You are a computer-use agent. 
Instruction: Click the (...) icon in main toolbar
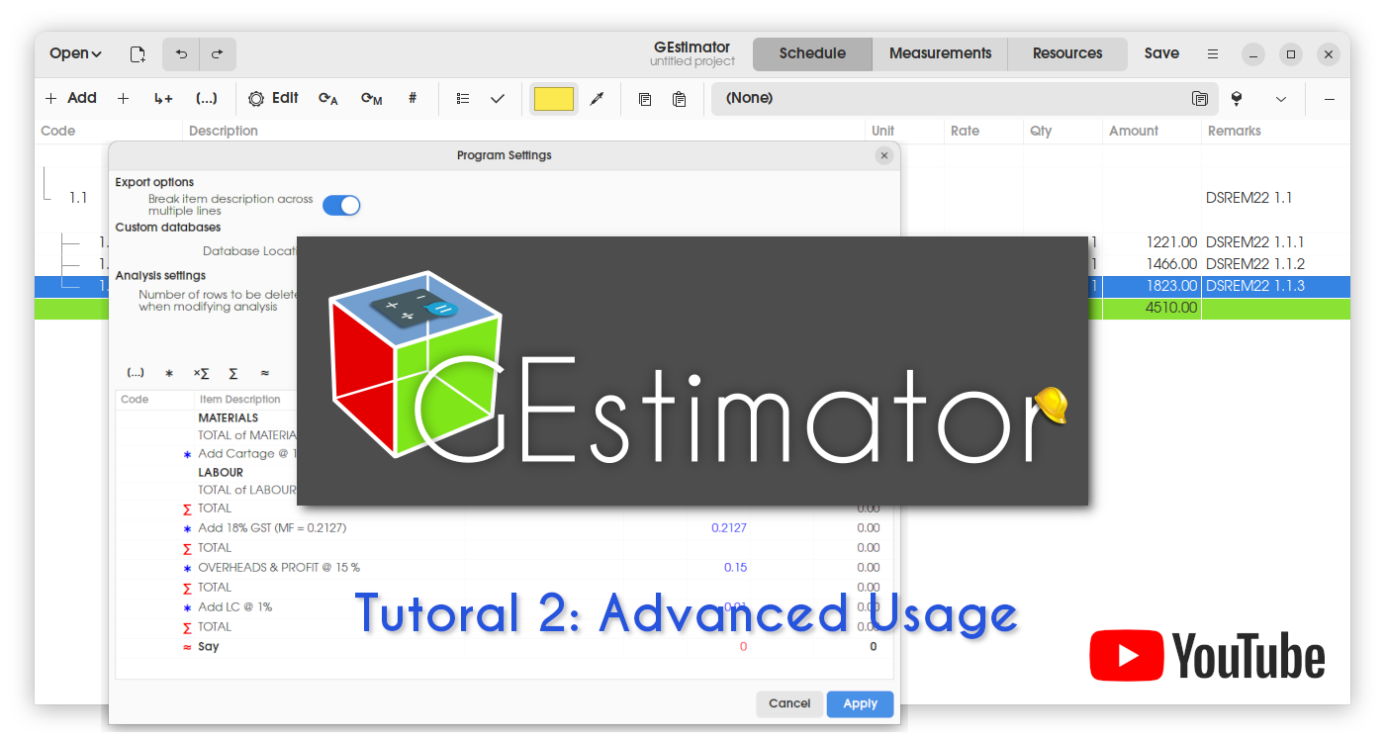(207, 98)
